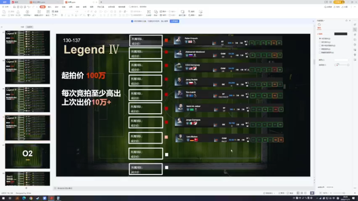This screenshot has height=201, width=358.
Task: Click the Save icon in quick access toolbar
Action: 14,7
